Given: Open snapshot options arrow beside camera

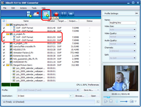Looking at the screenshot, I should [x=136, y=101].
